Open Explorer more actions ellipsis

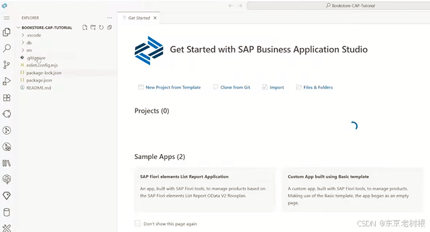tap(110, 18)
